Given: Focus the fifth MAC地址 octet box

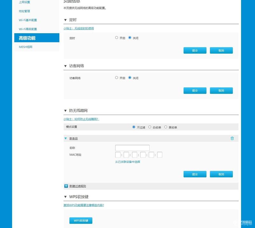Looking at the screenshot, I should [x=151, y=155].
